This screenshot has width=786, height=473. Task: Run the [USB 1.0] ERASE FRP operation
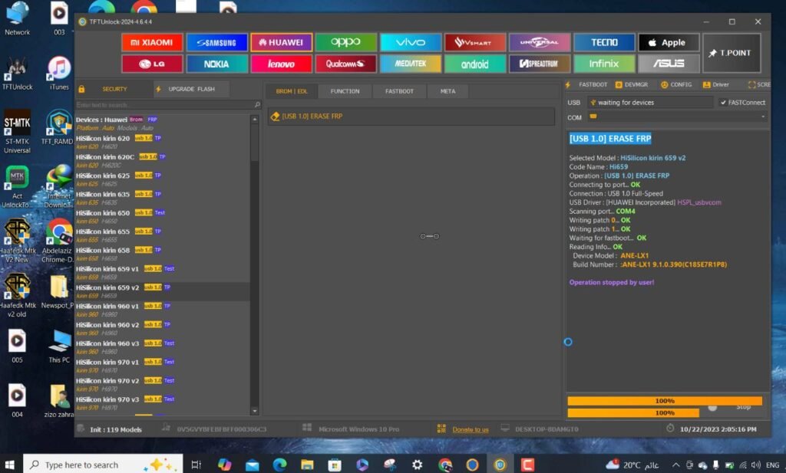pyautogui.click(x=411, y=116)
